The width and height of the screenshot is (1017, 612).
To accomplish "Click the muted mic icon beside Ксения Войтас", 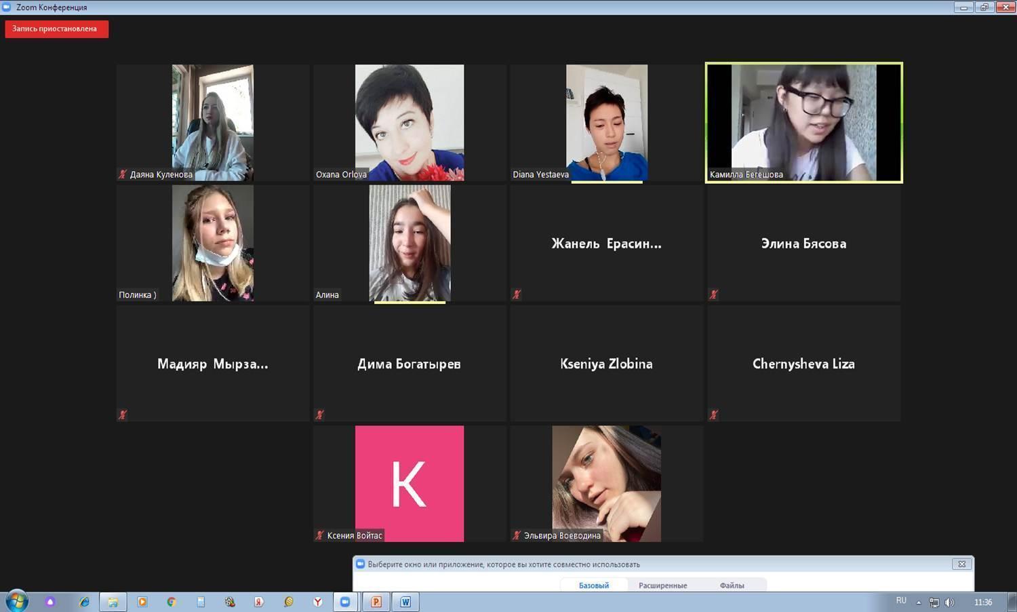I will [319, 535].
